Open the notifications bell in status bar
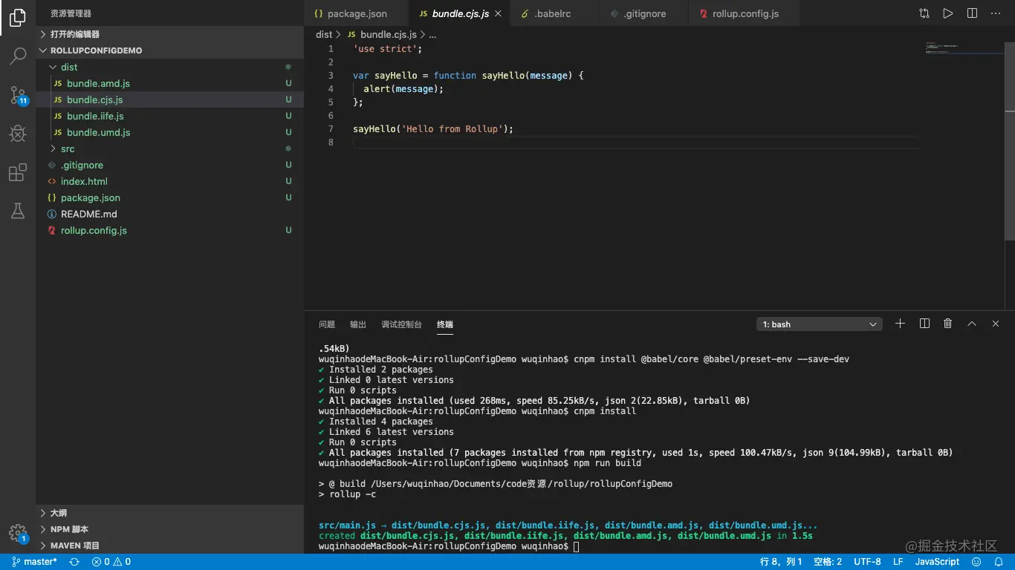The image size is (1015, 570). [998, 562]
